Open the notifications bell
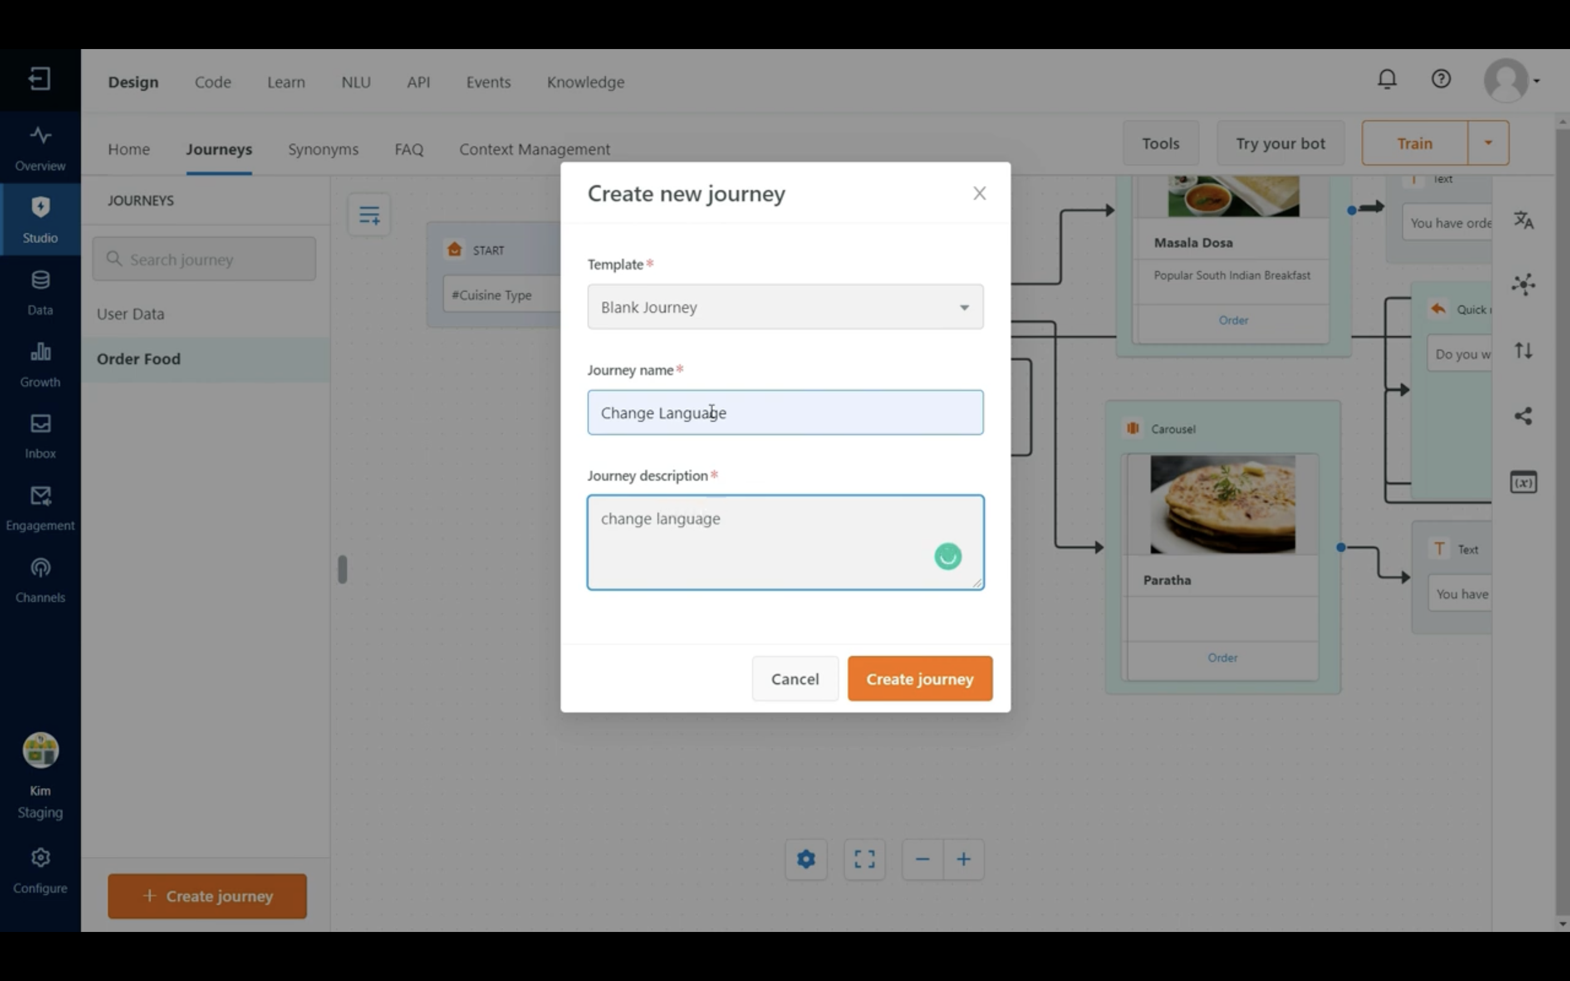Viewport: 1570px width, 981px height. click(1387, 79)
